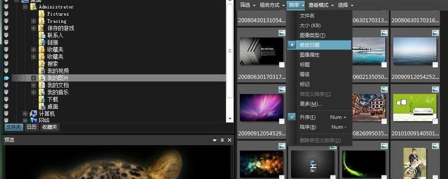
Task: Expand the 保存的游戏 tree node
Action: click(x=33, y=28)
